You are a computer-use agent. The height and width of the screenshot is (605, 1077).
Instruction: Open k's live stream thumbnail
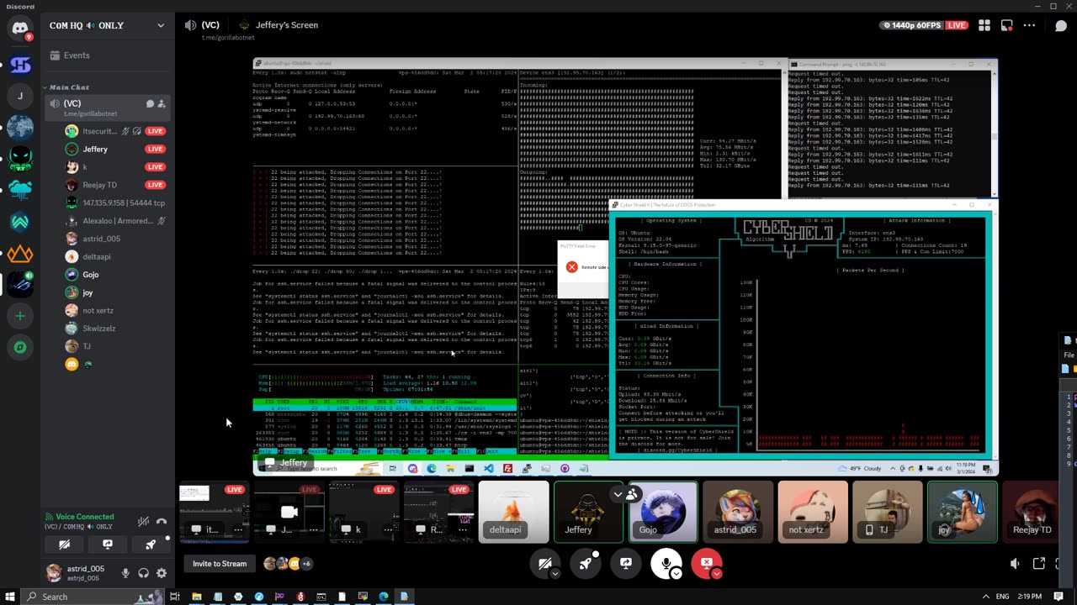click(x=363, y=511)
